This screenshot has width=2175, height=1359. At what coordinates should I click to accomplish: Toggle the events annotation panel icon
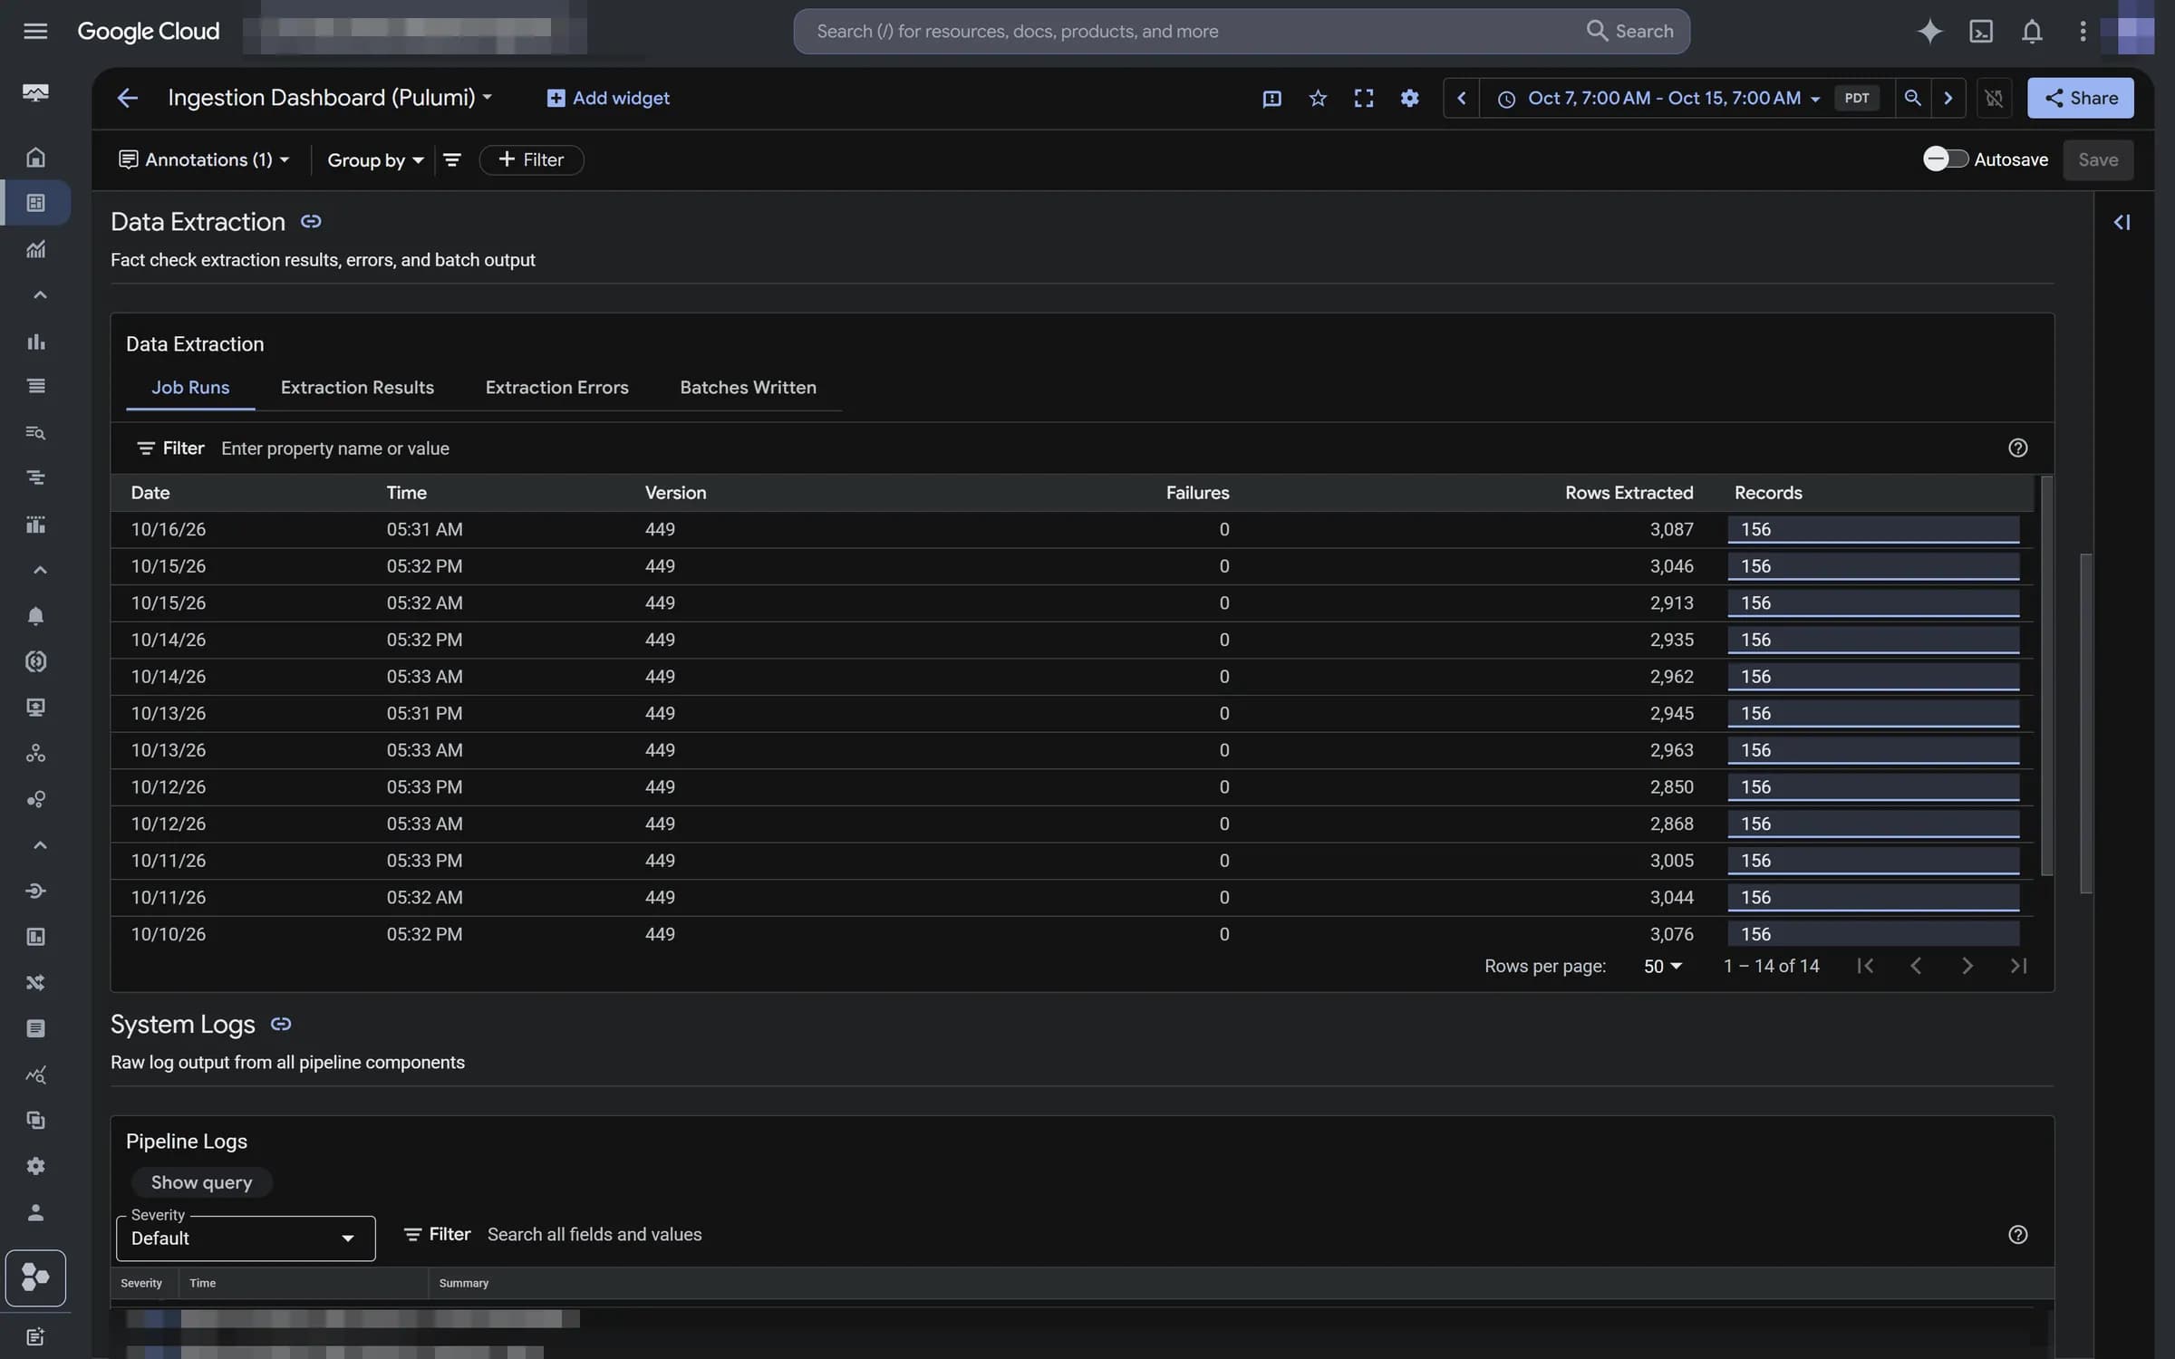tap(1271, 98)
